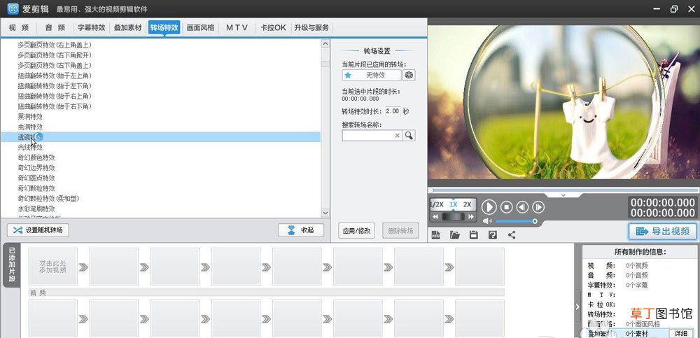Click the 详细 details button
The width and height of the screenshot is (700, 338).
pyautogui.click(x=681, y=334)
